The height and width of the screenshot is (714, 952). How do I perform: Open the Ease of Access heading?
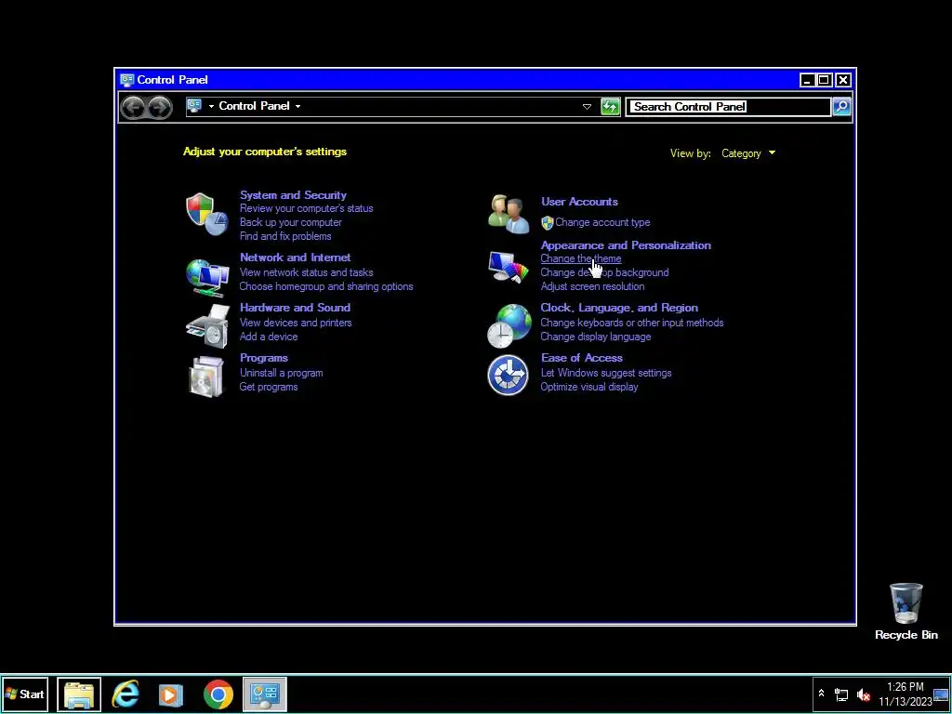[x=582, y=358]
